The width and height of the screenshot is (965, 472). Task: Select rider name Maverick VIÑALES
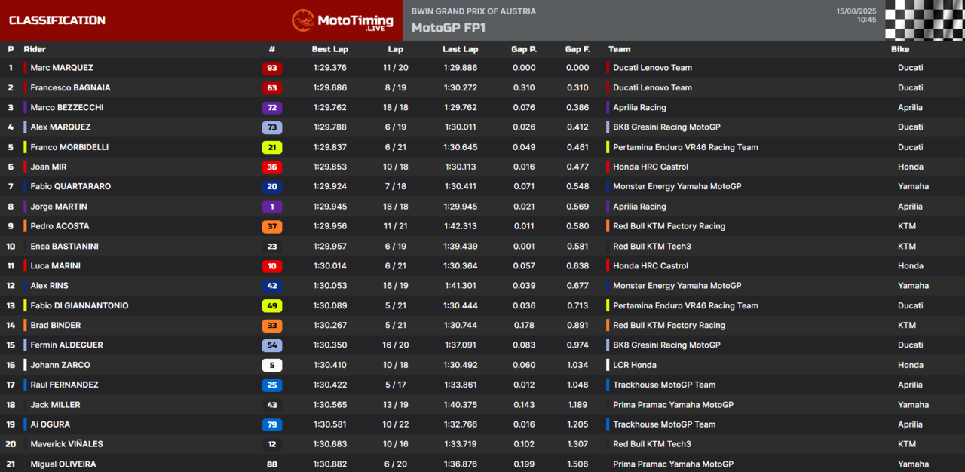(66, 444)
